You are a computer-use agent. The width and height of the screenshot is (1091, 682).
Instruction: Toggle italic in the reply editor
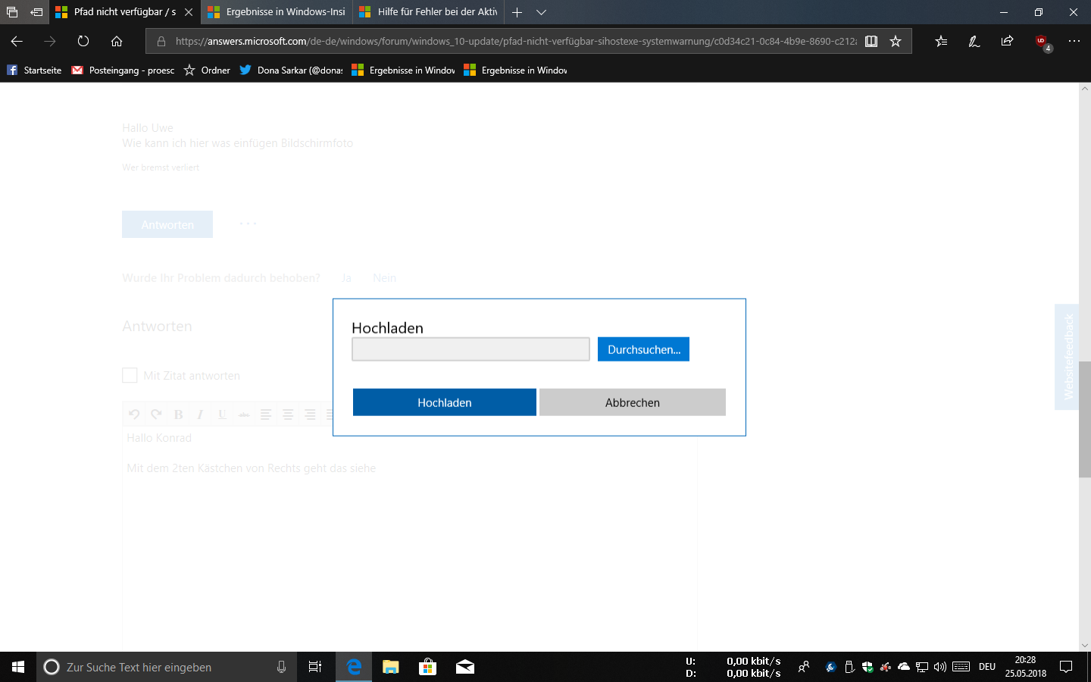tap(200, 414)
